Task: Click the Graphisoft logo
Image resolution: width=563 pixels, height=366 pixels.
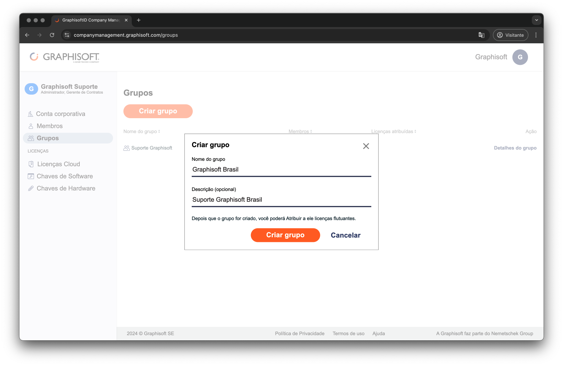Action: click(x=64, y=57)
